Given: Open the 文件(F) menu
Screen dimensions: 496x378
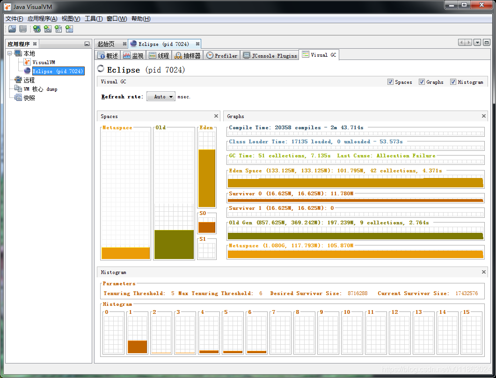Looking at the screenshot, I should click(x=14, y=19).
